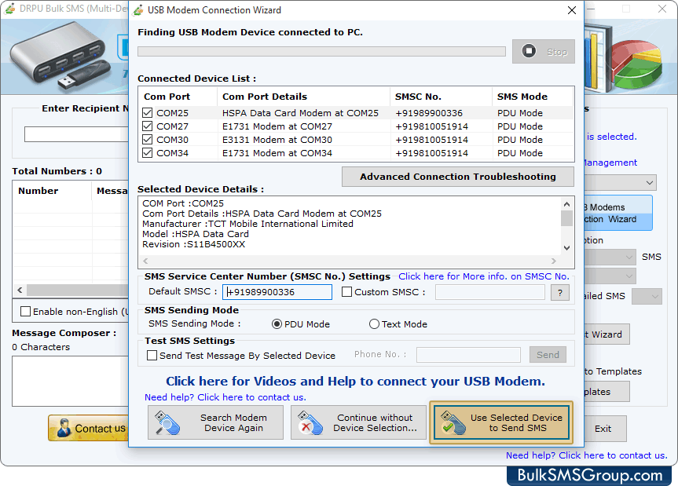Click the question mark SMSC help button
678x486 pixels.
point(560,293)
